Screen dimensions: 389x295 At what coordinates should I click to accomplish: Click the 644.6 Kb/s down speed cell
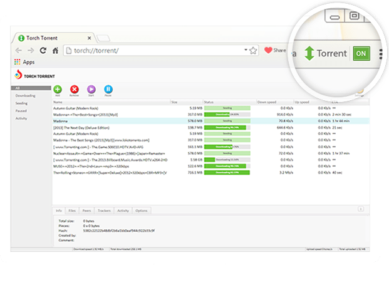coord(285,128)
